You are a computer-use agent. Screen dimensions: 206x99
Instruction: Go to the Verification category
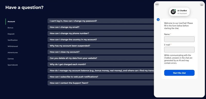coord(13,40)
